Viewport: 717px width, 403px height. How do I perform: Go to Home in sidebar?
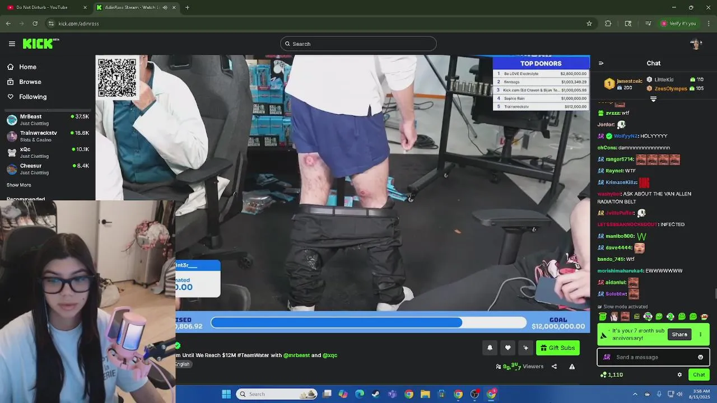click(x=22, y=67)
